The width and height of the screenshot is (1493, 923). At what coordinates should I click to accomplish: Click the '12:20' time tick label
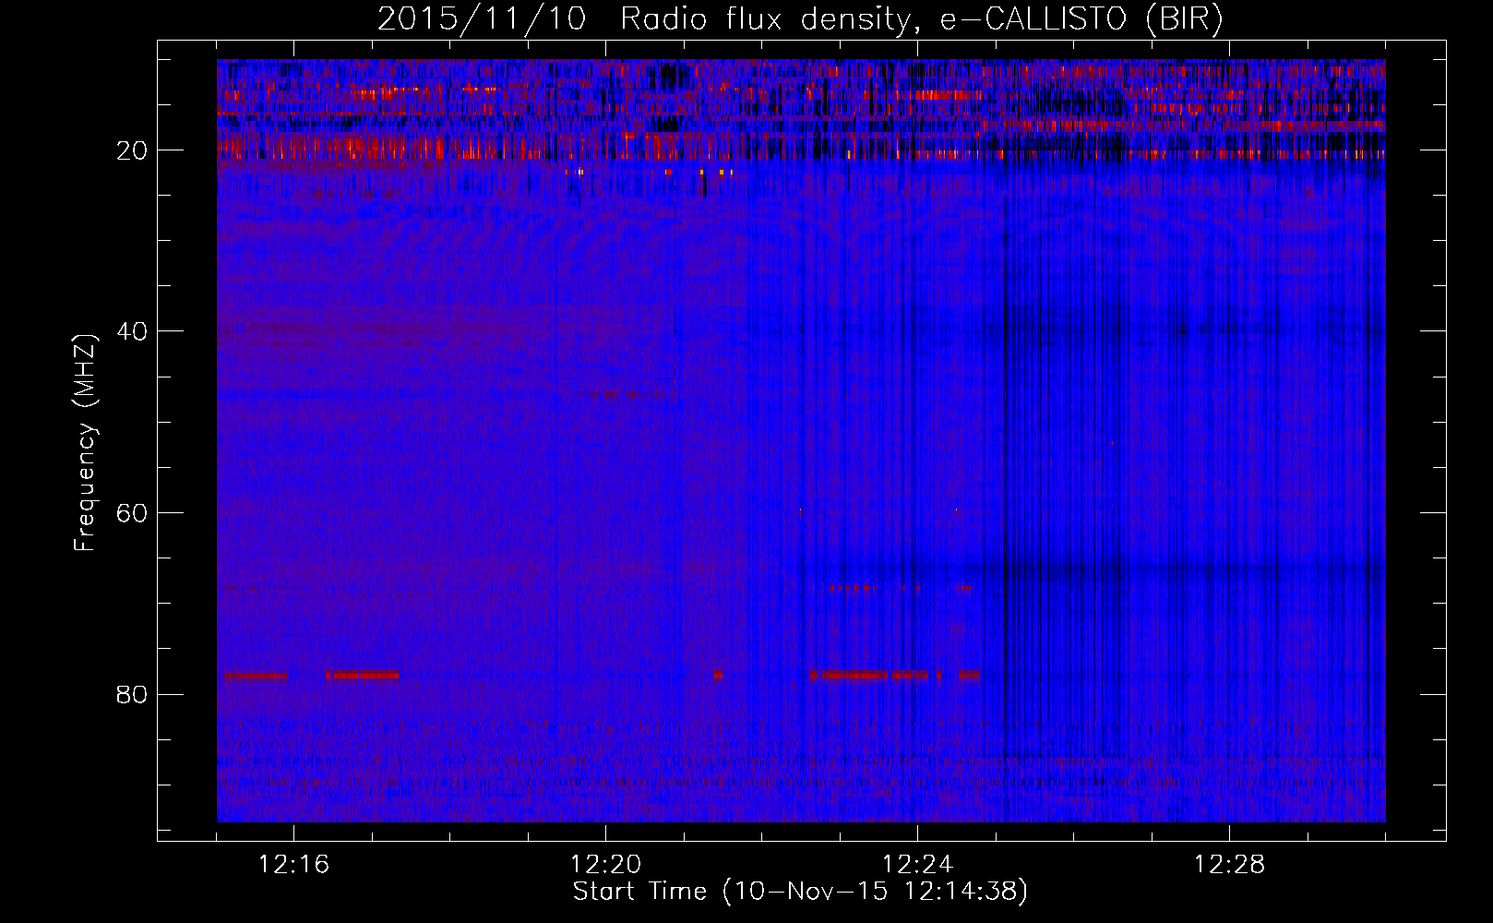tap(605, 865)
